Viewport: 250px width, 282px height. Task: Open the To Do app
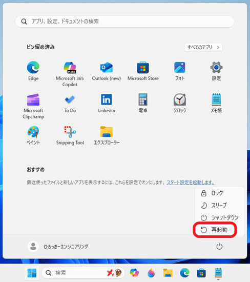point(70,103)
